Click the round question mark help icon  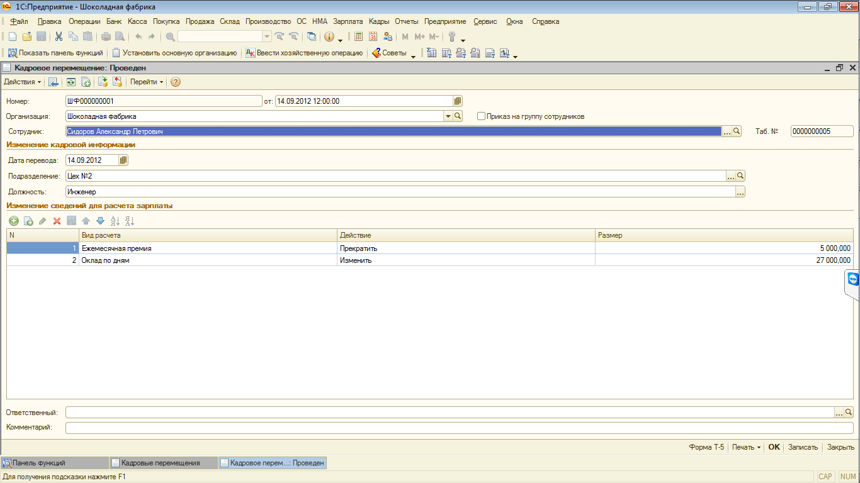[176, 82]
